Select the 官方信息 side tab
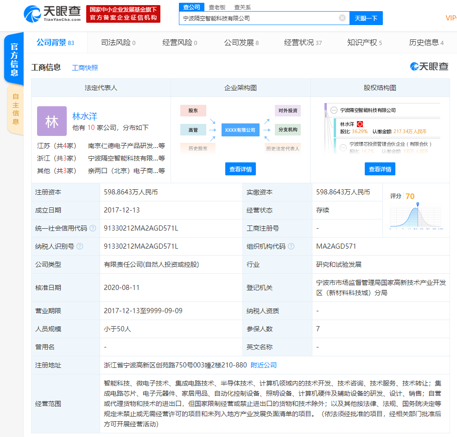The width and height of the screenshot is (457, 437). (14, 59)
